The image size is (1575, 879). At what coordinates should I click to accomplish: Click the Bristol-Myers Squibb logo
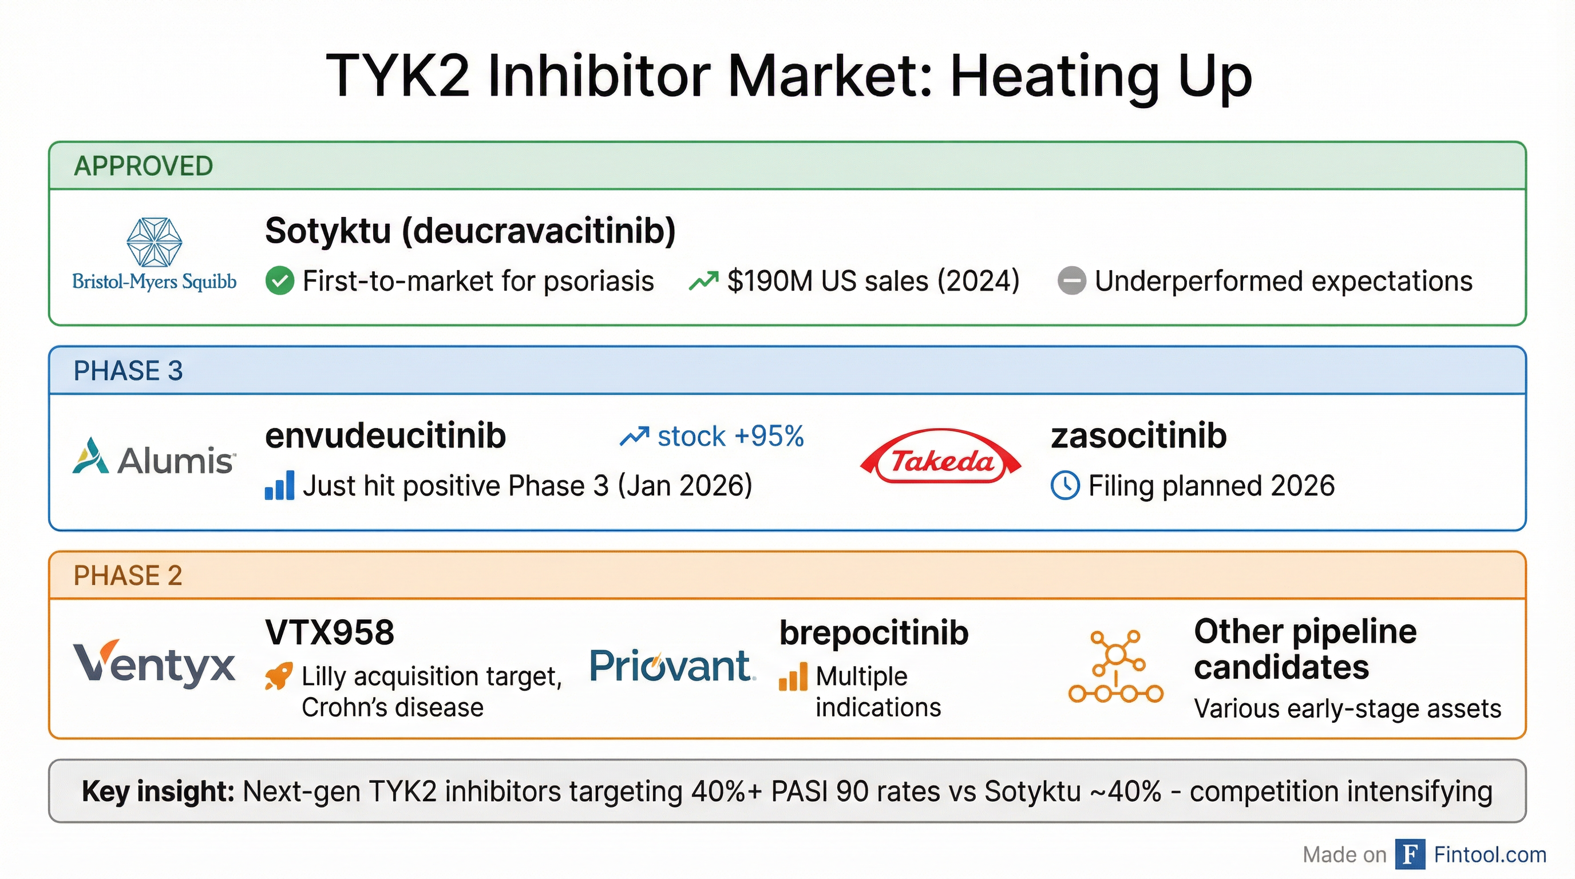pos(154,254)
